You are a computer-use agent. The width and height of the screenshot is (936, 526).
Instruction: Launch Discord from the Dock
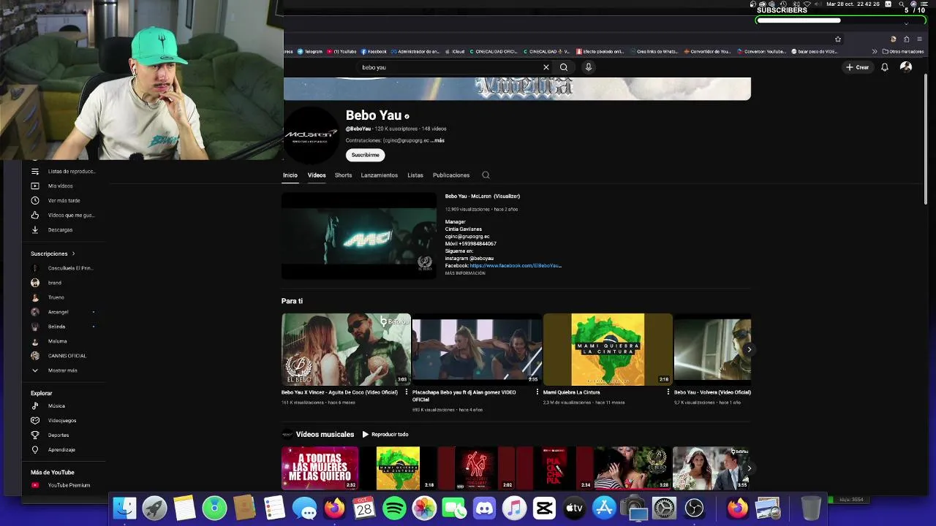click(x=484, y=508)
